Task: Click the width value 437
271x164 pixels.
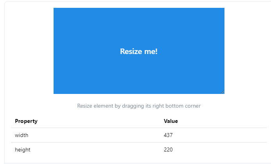Action: [x=168, y=135]
